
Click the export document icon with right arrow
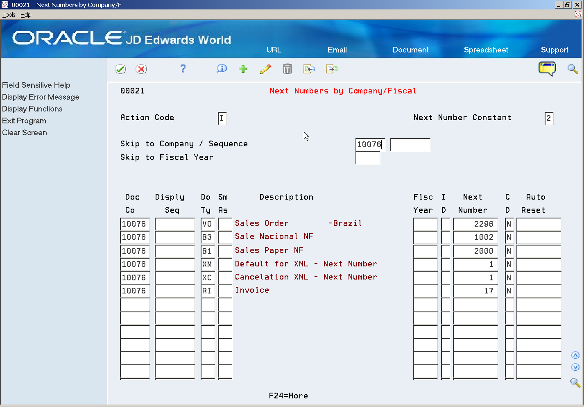pos(332,69)
